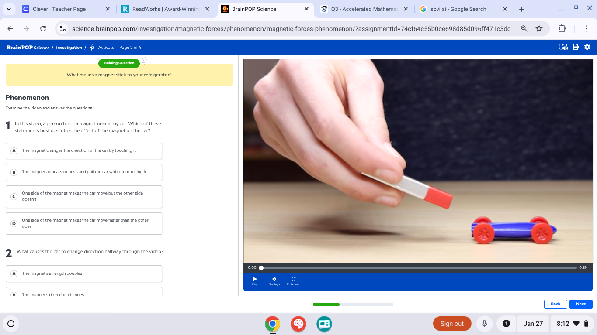Image resolution: width=597 pixels, height=335 pixels.
Task: Open the video Settings gear
Action: pos(274,280)
